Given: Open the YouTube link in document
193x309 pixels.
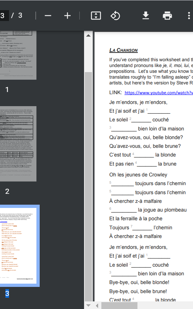Looking at the screenshot, I should (x=159, y=93).
